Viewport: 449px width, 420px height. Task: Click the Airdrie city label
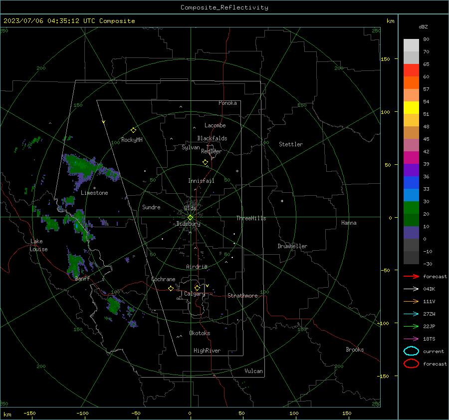[197, 267]
